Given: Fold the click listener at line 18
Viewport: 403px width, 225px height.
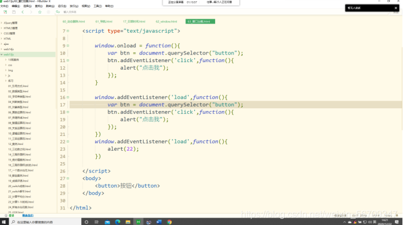Looking at the screenshot, I should click(68, 112).
